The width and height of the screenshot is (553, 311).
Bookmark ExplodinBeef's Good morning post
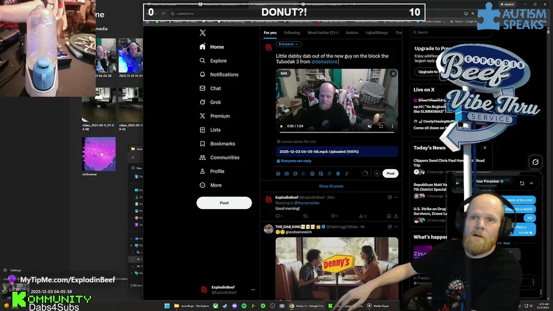(389, 216)
